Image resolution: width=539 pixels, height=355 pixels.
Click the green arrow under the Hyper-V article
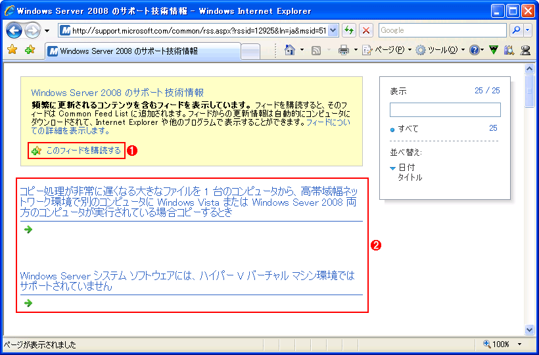click(x=28, y=303)
